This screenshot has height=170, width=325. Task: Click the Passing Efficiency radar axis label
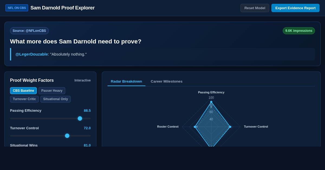211,92
